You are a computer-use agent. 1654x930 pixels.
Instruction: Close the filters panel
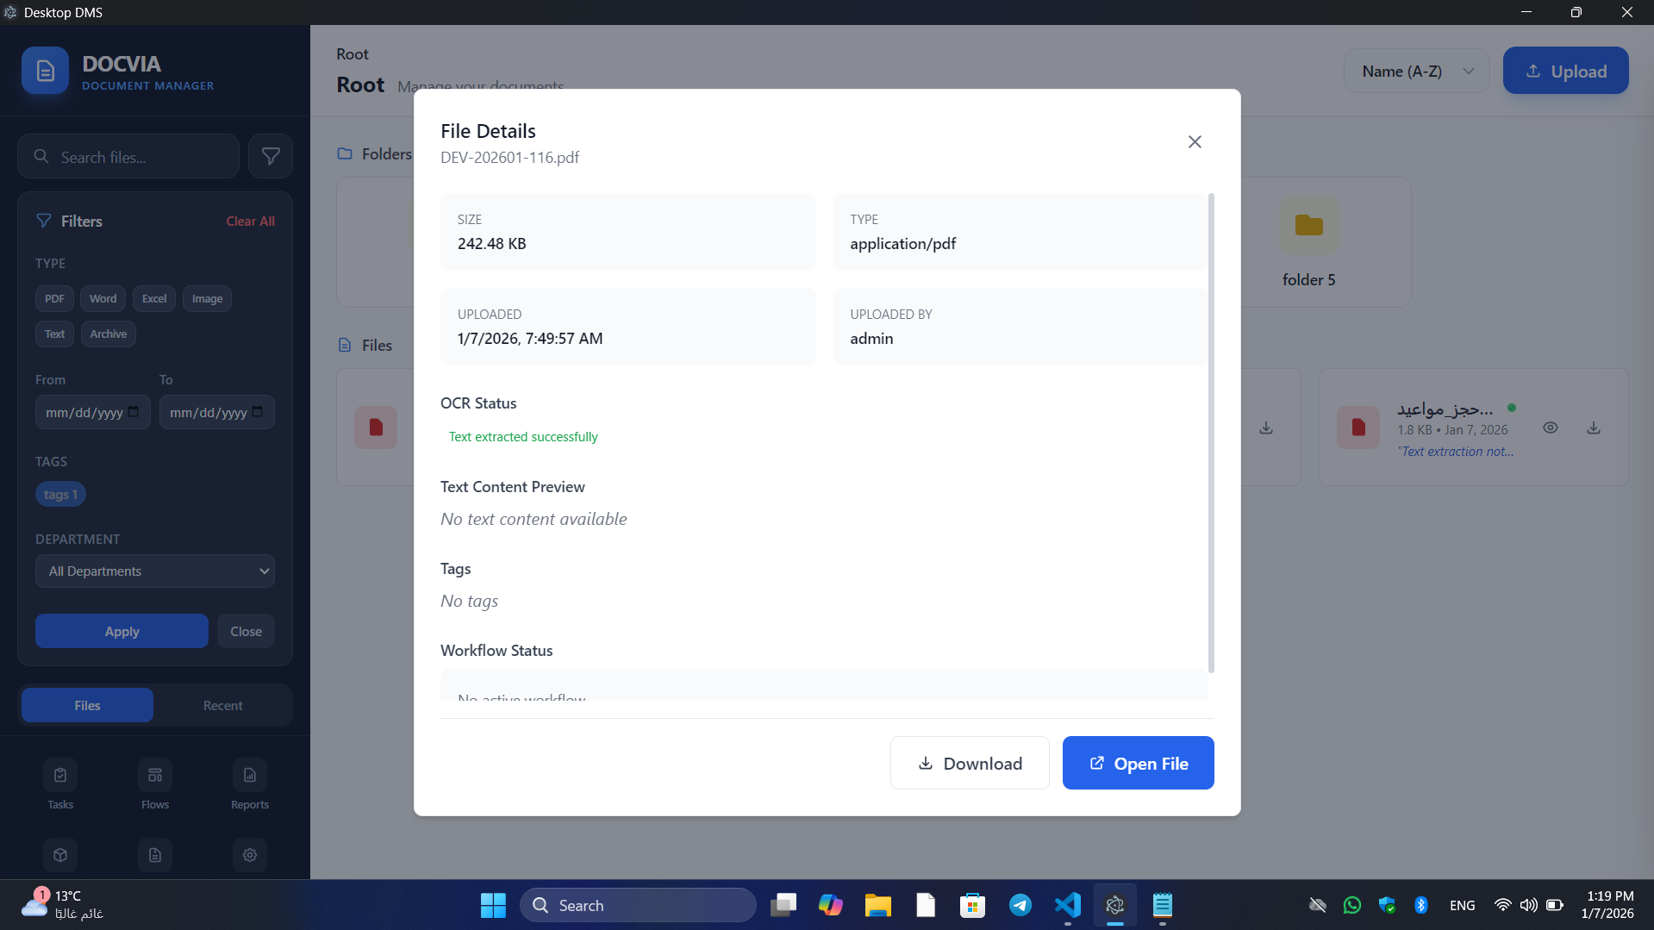(x=246, y=631)
